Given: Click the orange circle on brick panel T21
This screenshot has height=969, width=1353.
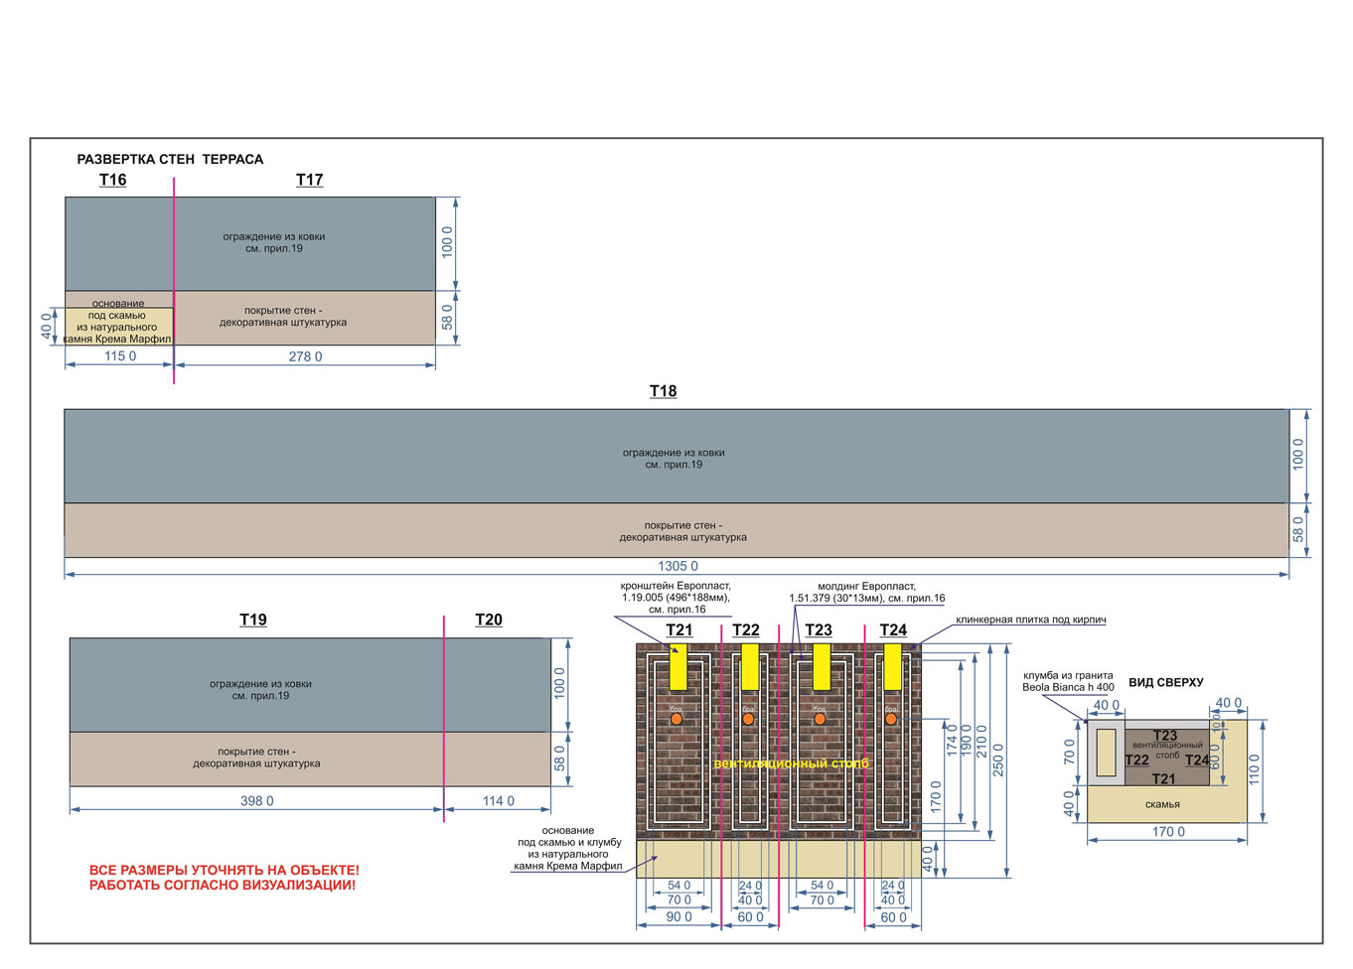Looking at the screenshot, I should pyautogui.click(x=676, y=719).
